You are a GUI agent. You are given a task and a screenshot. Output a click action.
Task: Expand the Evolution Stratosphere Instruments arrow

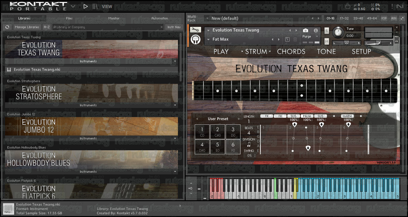175,105
